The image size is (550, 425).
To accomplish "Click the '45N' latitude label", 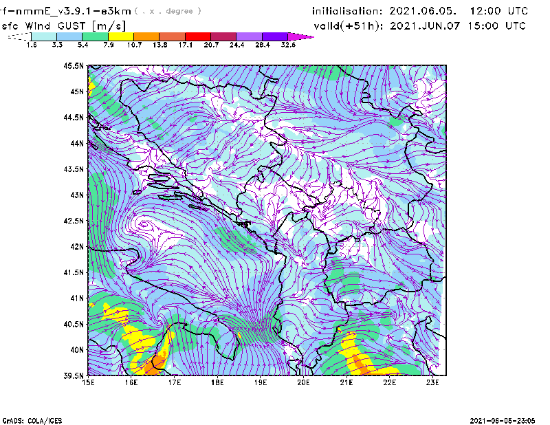I will (x=77, y=91).
